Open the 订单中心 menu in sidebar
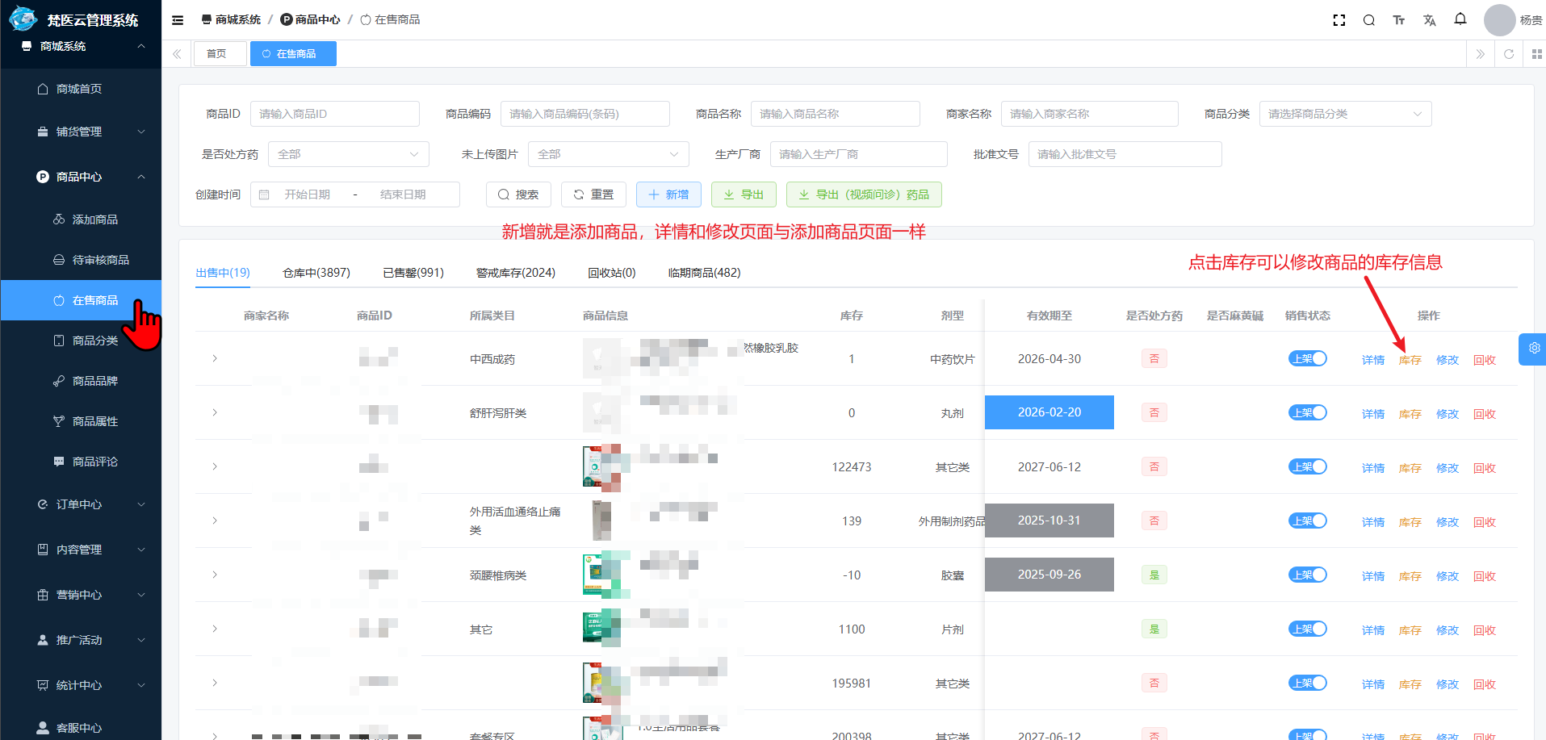 (81, 504)
